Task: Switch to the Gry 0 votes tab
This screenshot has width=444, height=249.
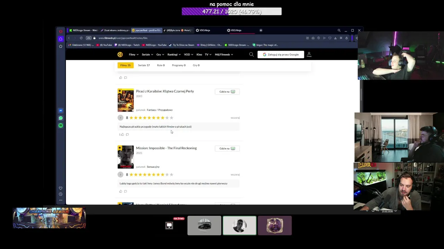Action: [196, 65]
